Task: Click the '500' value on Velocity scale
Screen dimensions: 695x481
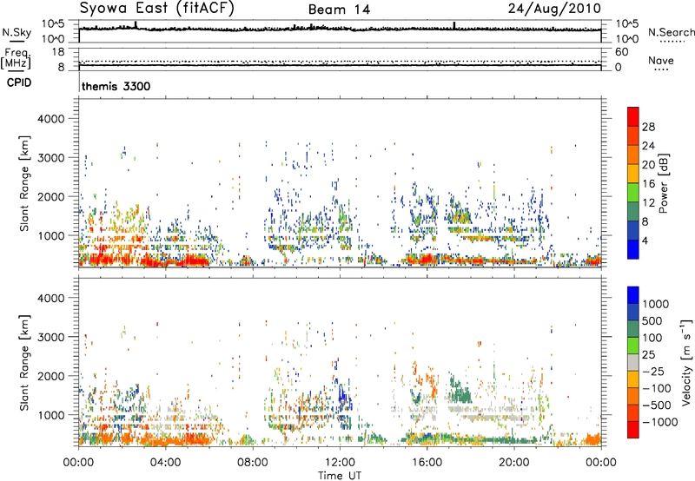Action: (x=652, y=320)
